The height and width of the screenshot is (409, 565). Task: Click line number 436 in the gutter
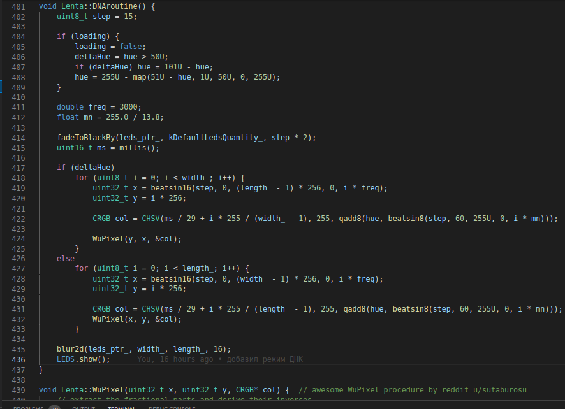(18, 359)
